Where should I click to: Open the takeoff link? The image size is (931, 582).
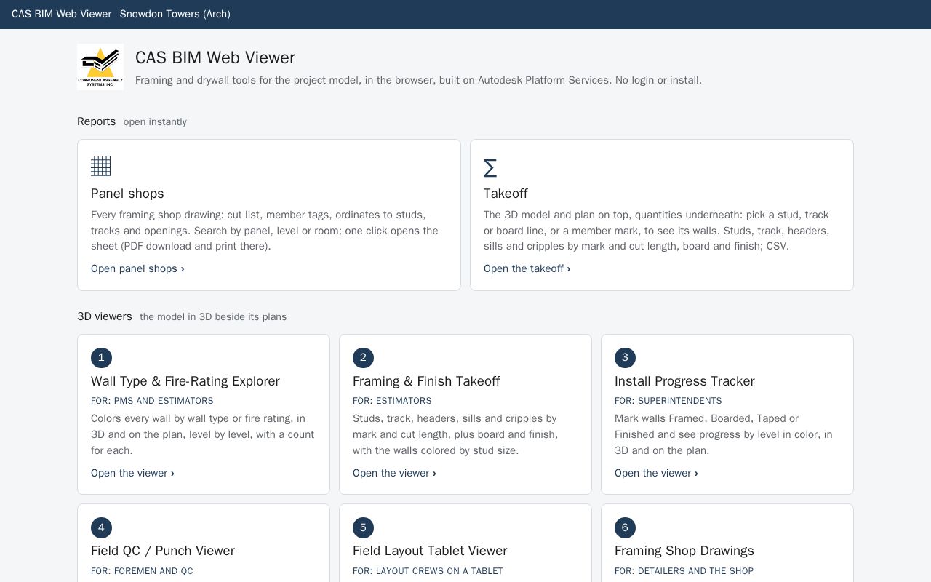[x=527, y=268]
